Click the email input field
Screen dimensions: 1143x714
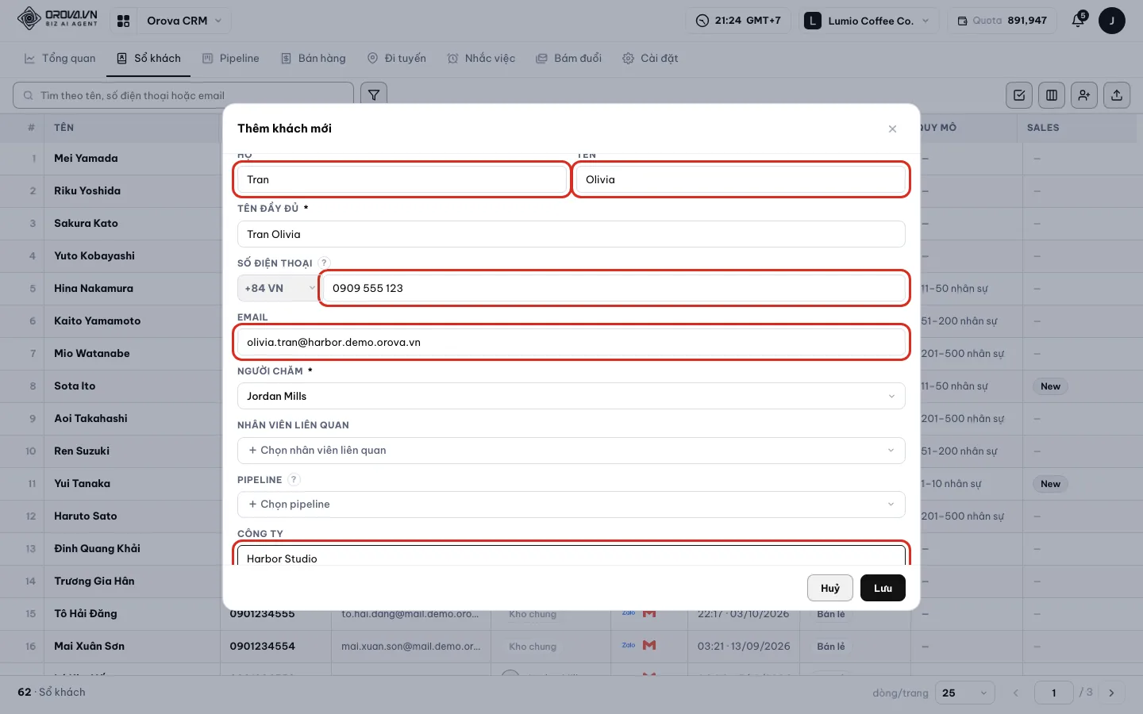571,342
